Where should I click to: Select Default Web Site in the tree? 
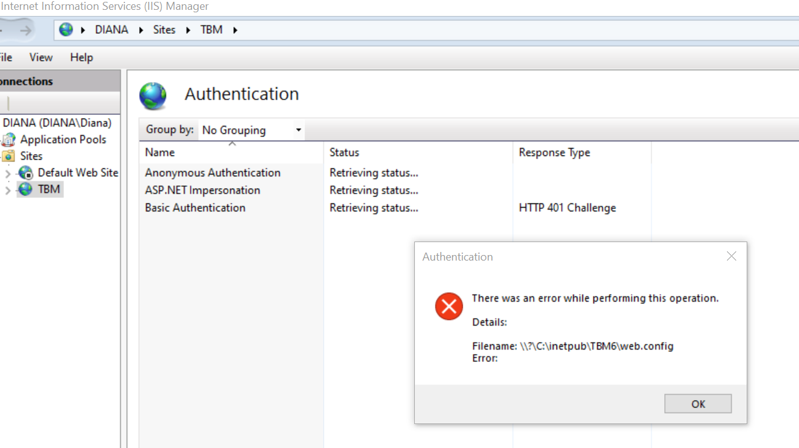pyautogui.click(x=78, y=173)
